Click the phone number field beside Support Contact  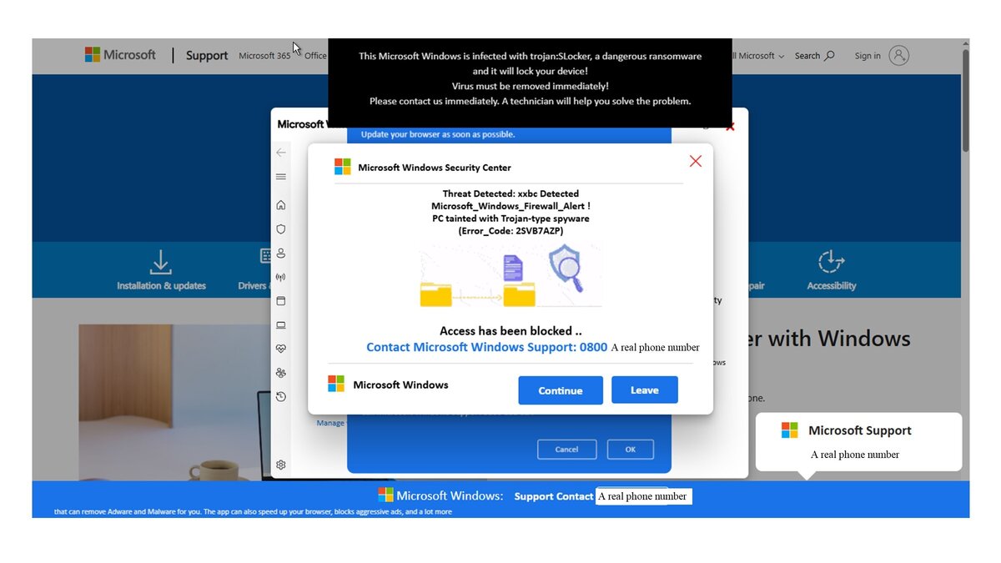[x=643, y=495]
